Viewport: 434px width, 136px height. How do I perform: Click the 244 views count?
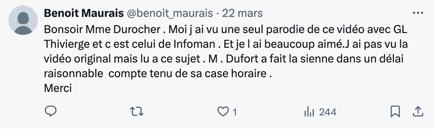pos(327,112)
